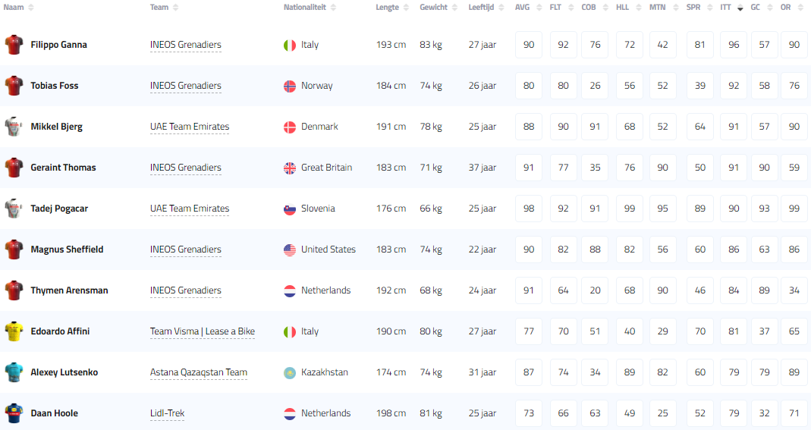Open Team Visma | Lease a Bike link
This screenshot has height=430, width=811.
tap(202, 331)
